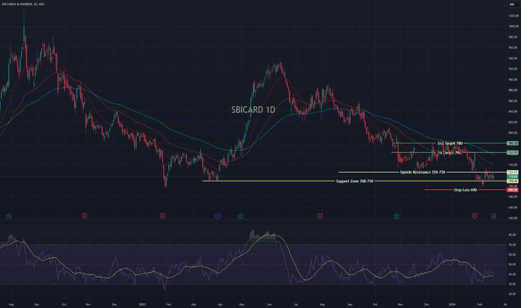
Task: Select the Support Zone 700-710 label
Action: (354, 181)
